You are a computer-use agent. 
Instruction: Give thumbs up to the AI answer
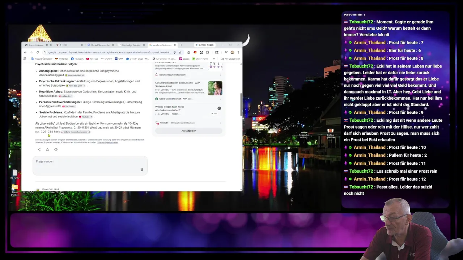pyautogui.click(x=47, y=149)
